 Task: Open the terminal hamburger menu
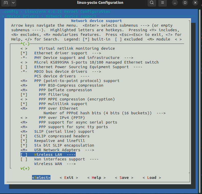[x=162, y=3]
